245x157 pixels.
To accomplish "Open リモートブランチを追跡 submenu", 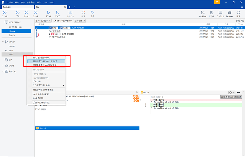I will (46, 85).
